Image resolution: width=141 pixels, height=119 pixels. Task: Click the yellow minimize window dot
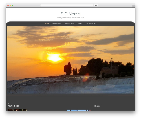click(x=10, y=5)
